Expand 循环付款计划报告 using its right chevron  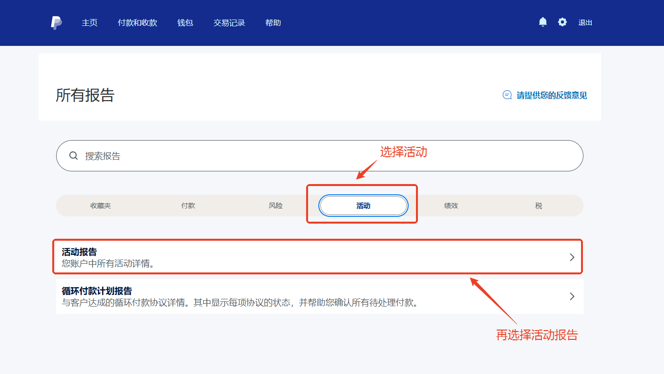(x=572, y=296)
